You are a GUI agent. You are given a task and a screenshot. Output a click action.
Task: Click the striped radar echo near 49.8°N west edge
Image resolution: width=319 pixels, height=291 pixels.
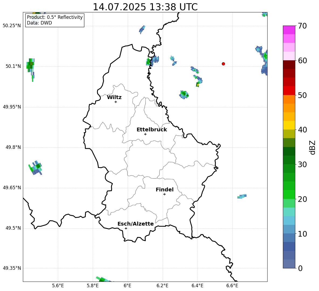(x=35, y=168)
